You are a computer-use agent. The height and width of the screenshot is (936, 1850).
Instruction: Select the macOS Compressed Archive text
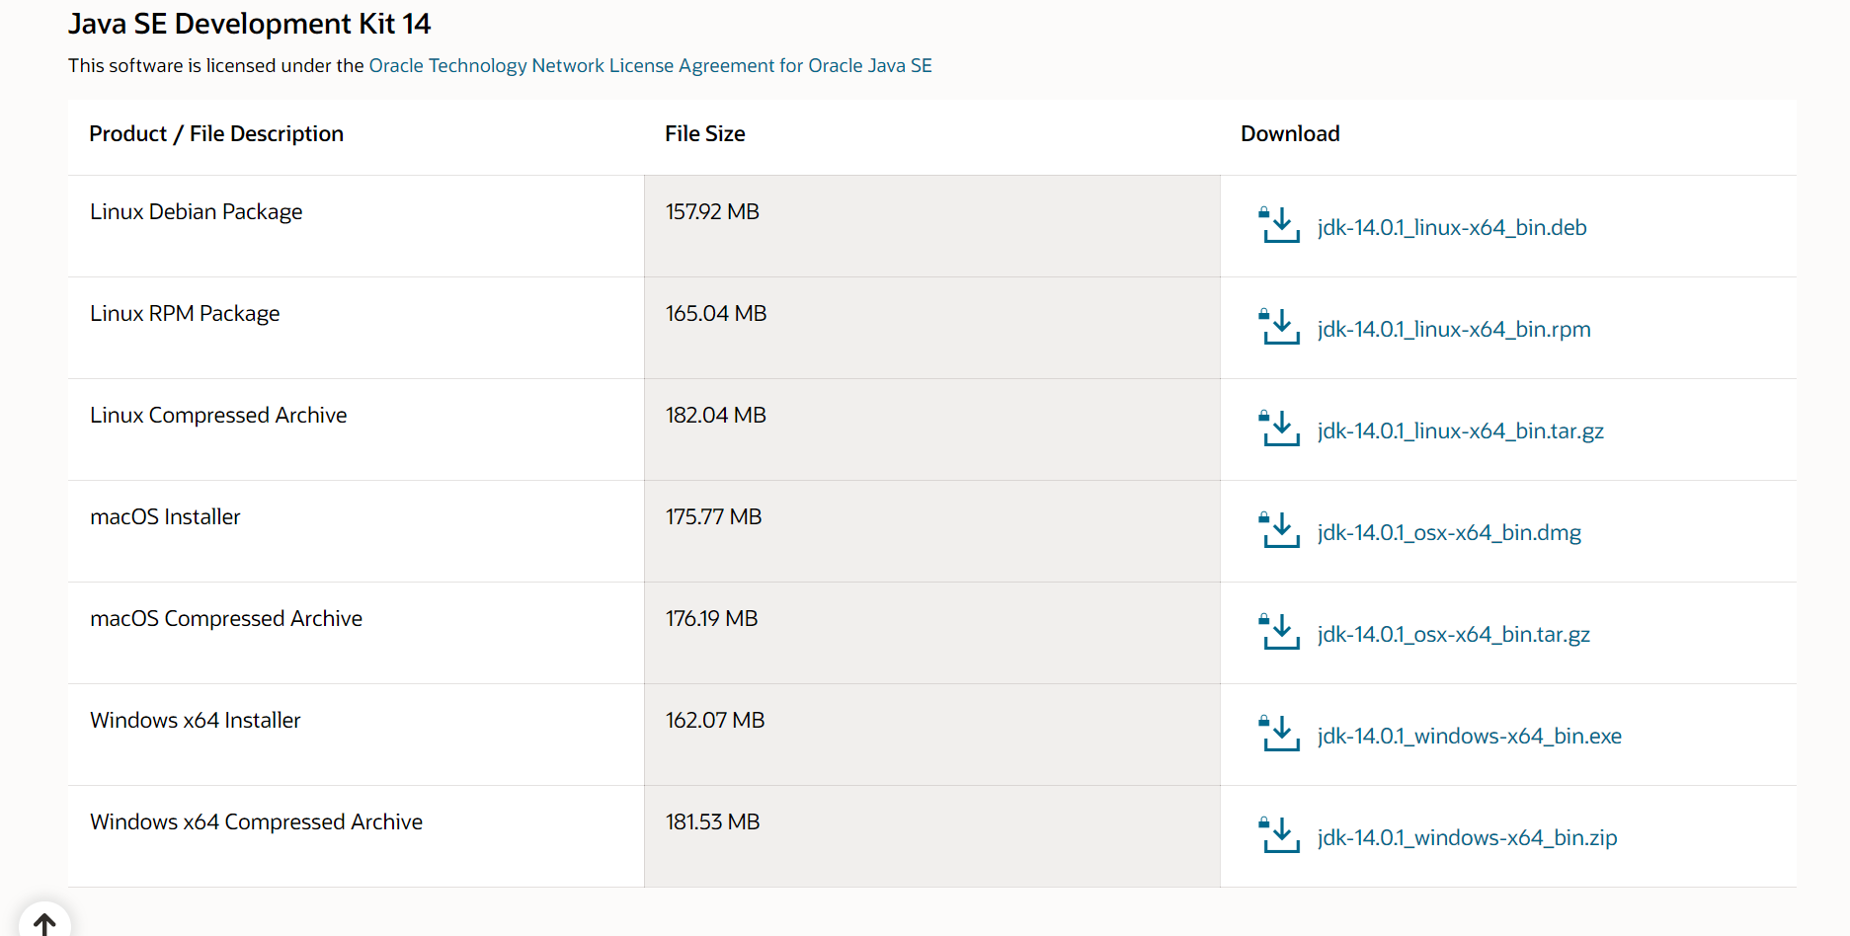click(226, 618)
